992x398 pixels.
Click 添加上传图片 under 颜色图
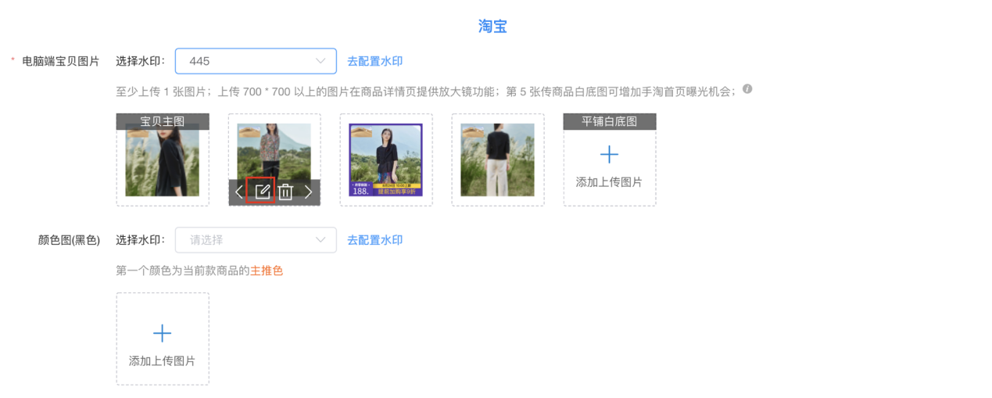tap(162, 361)
